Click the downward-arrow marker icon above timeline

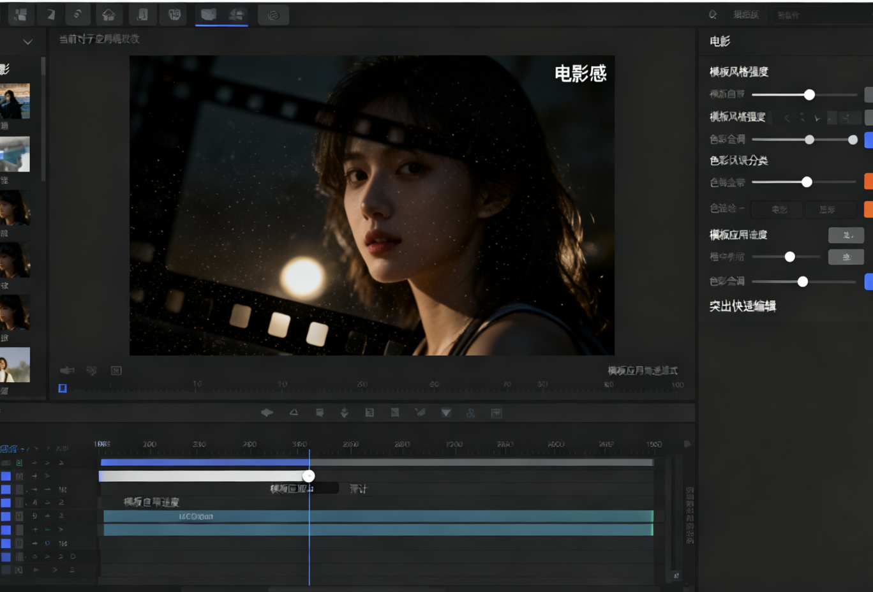click(344, 413)
